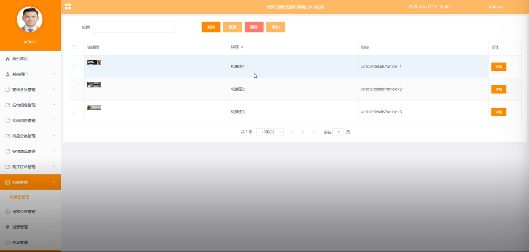Expand 商品分类管理 submenu chevron
Image resolution: width=529 pixels, height=252 pixels.
[x=54, y=135]
